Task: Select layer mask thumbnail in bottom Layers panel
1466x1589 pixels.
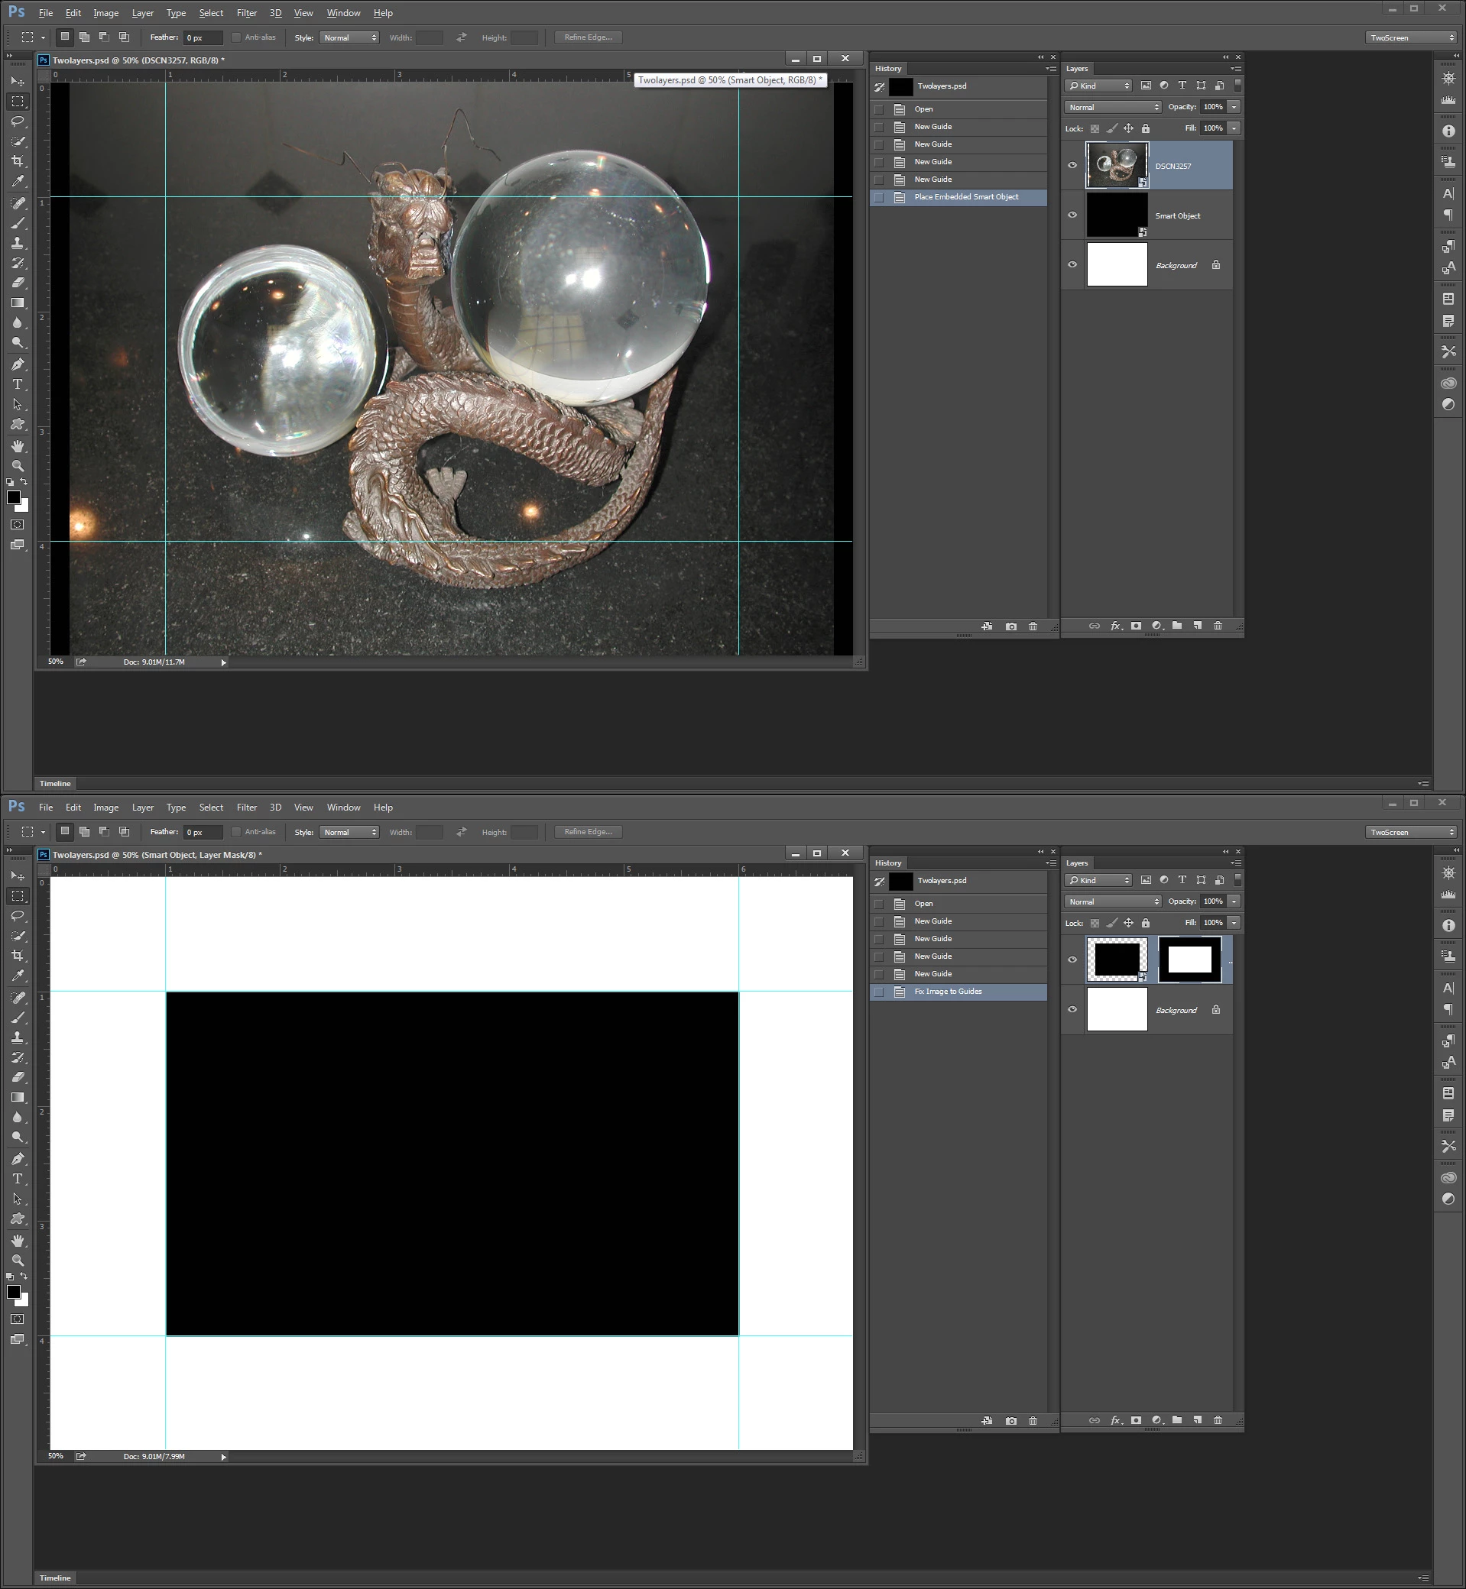Action: pos(1189,960)
